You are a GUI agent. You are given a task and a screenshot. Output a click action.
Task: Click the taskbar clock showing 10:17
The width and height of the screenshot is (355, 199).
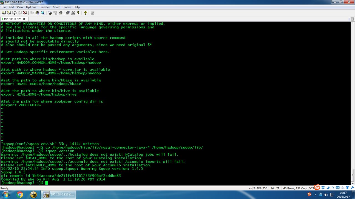343,195
